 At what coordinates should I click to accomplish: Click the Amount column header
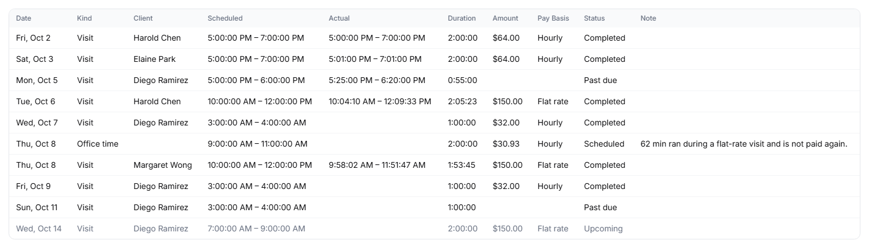(x=505, y=18)
